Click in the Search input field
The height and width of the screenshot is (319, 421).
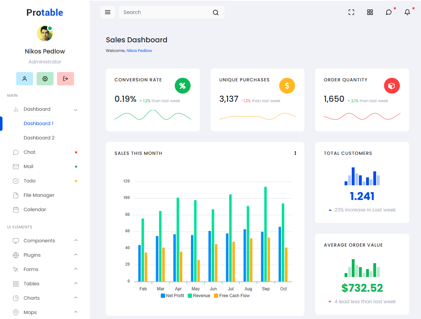[x=165, y=12]
